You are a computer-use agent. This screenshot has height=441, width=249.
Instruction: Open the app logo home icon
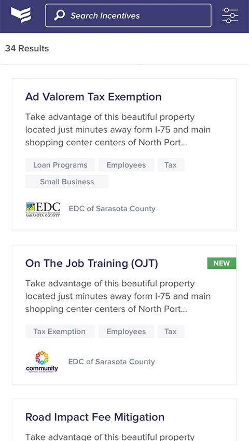pyautogui.click(x=21, y=15)
